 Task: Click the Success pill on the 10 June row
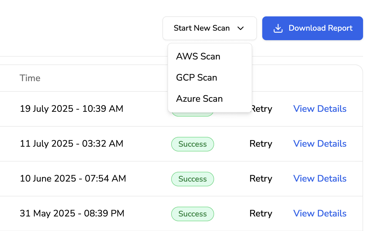192,179
